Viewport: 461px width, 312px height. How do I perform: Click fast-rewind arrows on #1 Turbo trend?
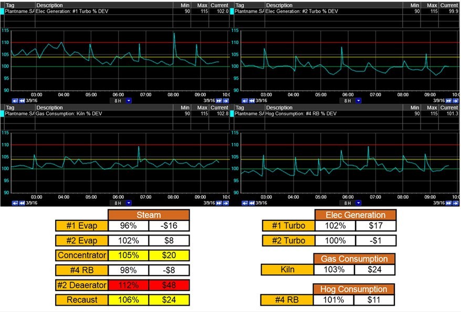tap(22, 101)
